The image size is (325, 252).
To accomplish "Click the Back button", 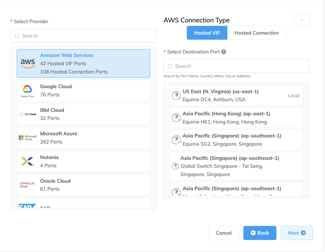I will [x=260, y=233].
